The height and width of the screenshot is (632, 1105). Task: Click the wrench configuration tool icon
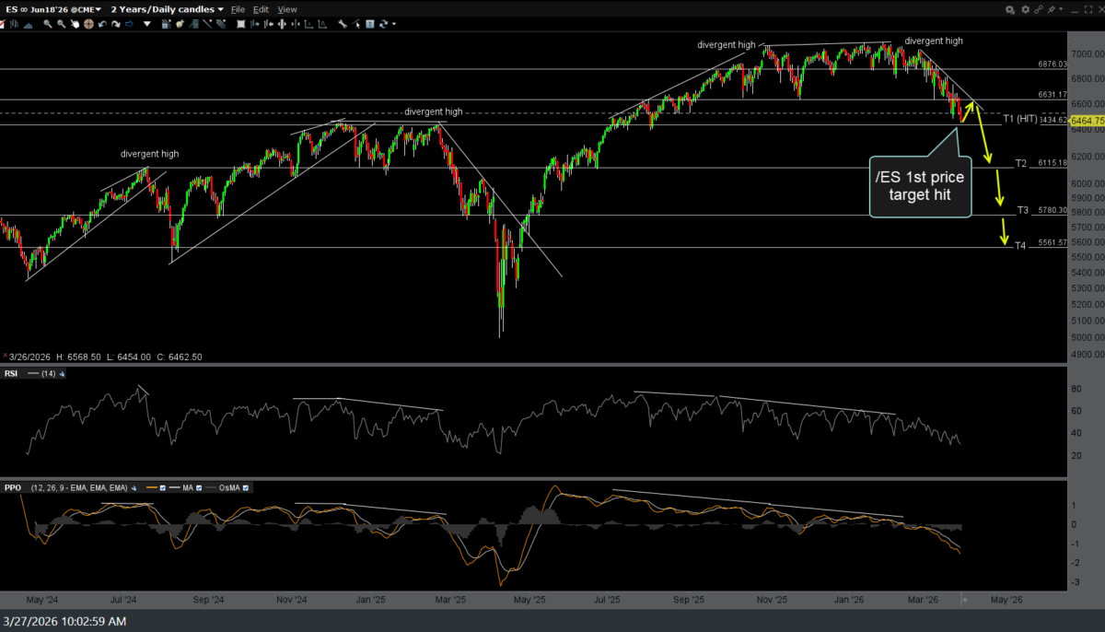coord(342,24)
